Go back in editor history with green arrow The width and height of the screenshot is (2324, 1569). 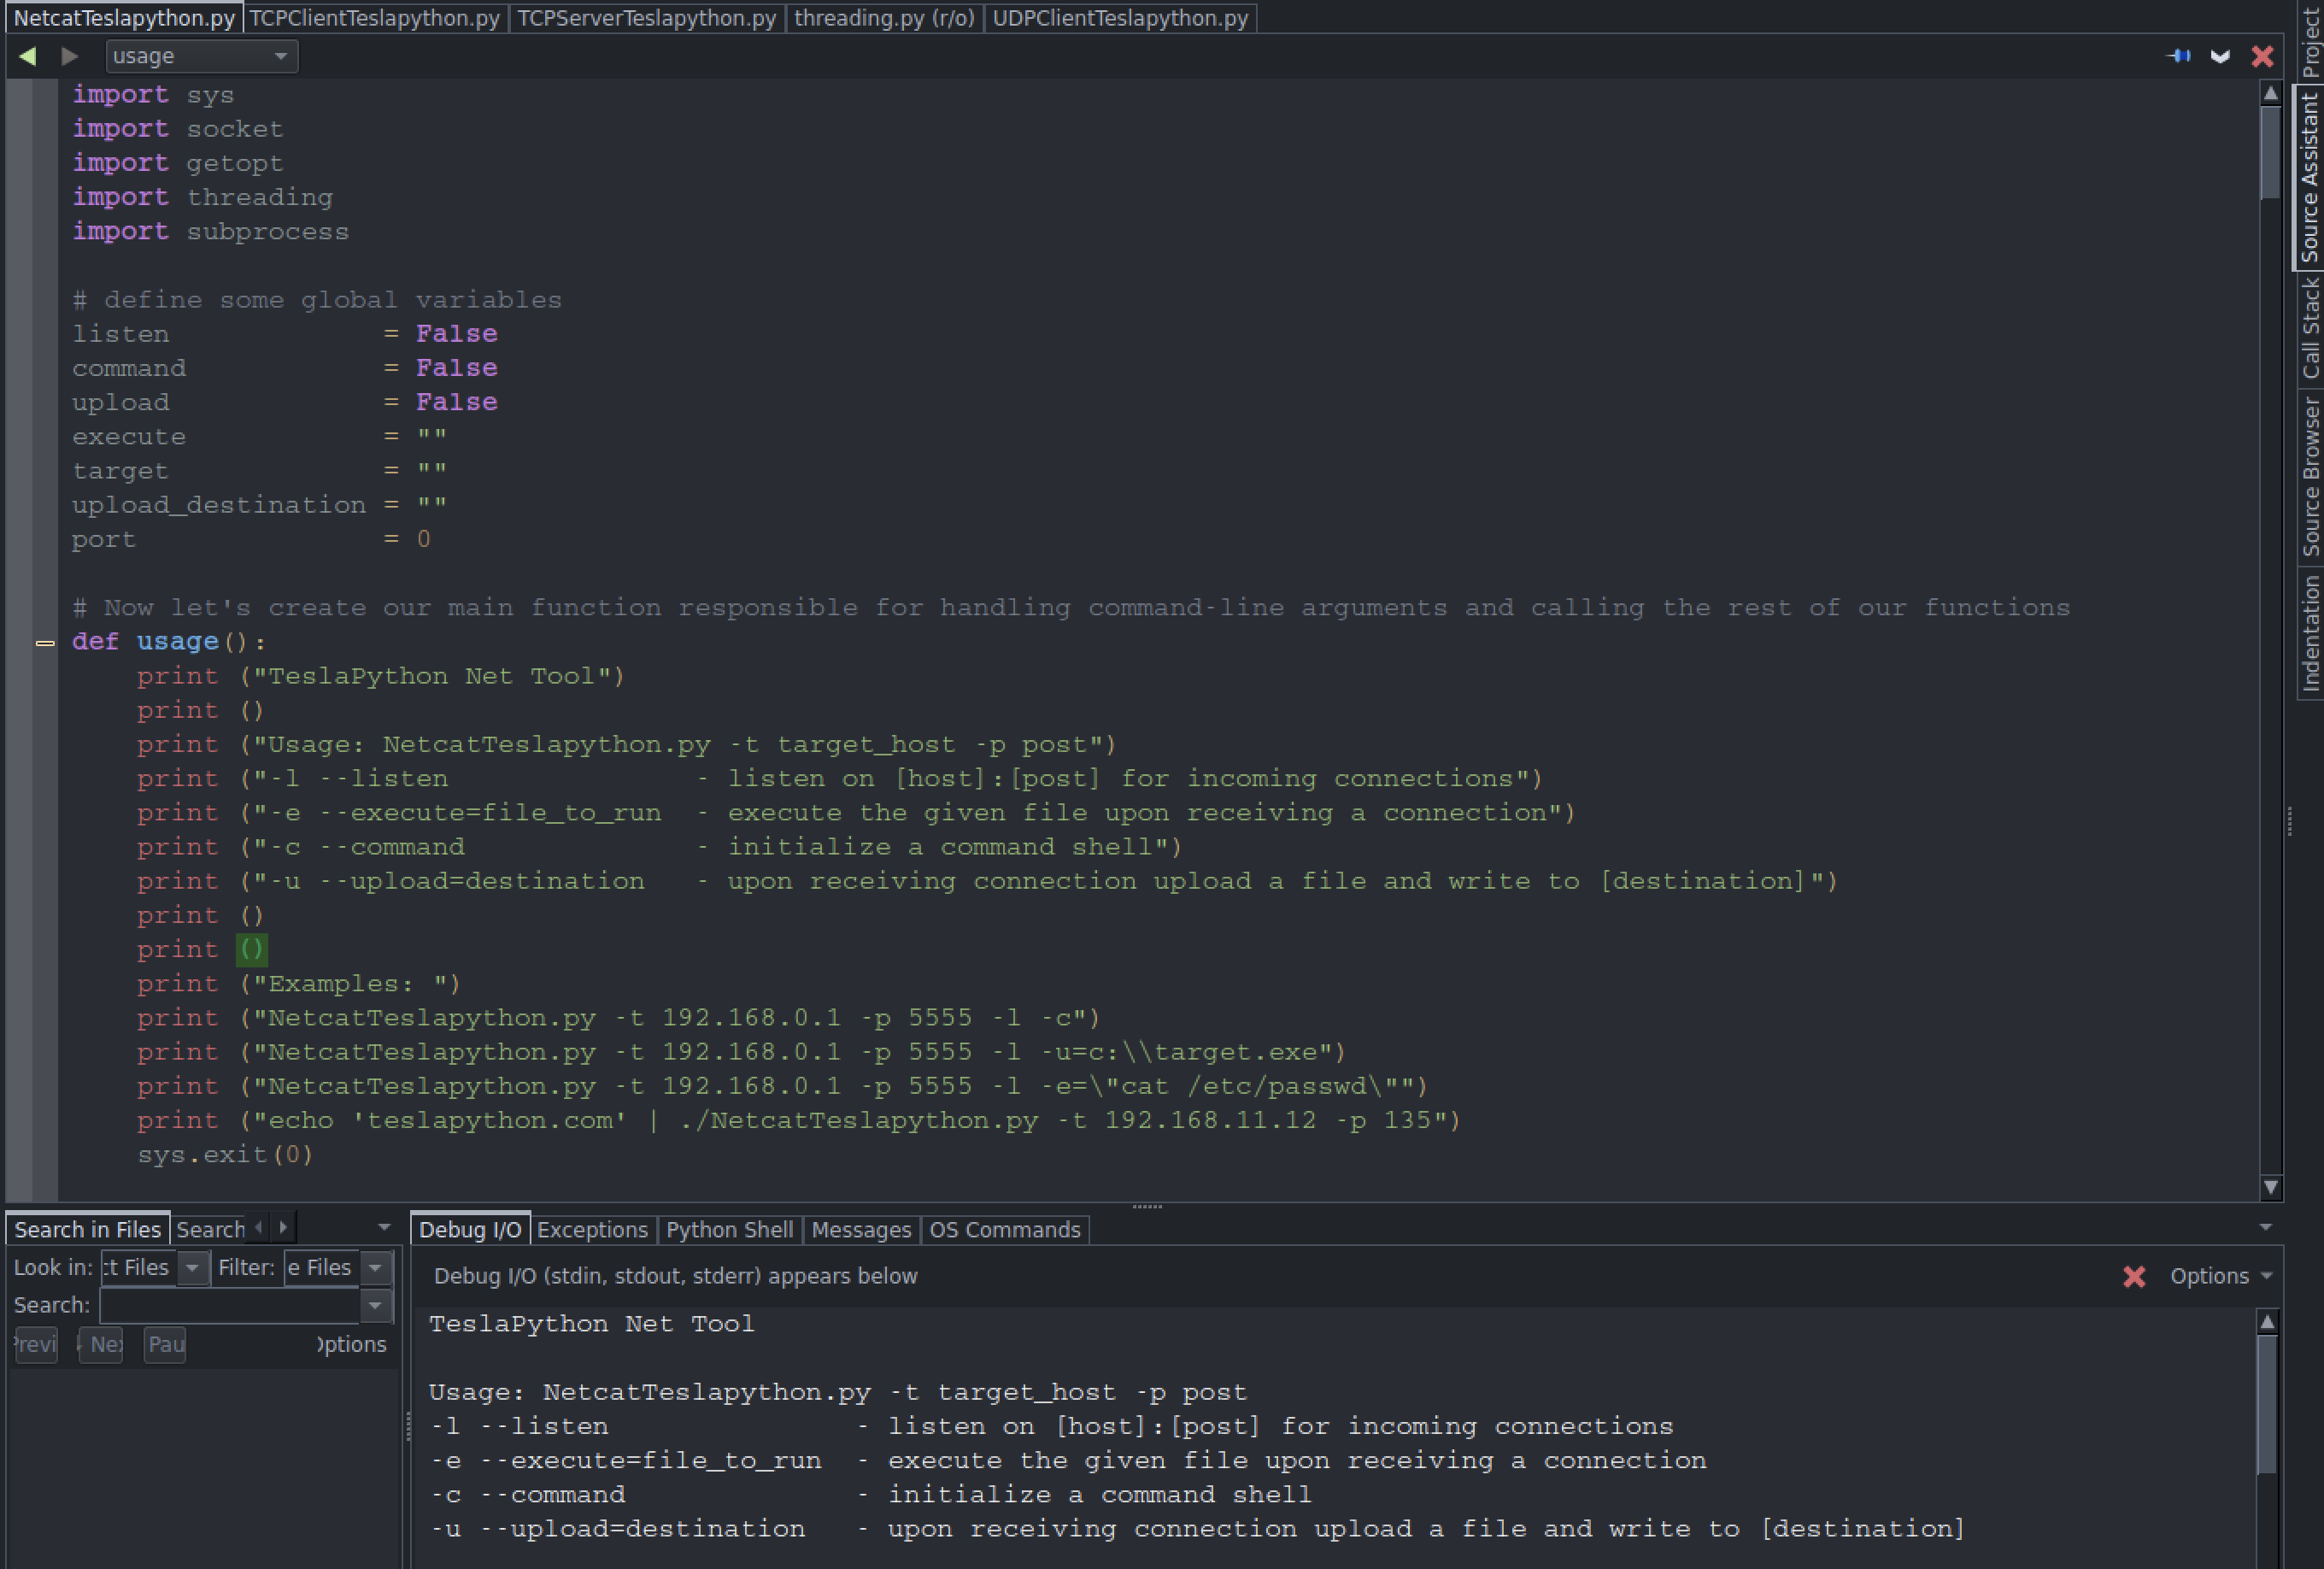point(28,56)
